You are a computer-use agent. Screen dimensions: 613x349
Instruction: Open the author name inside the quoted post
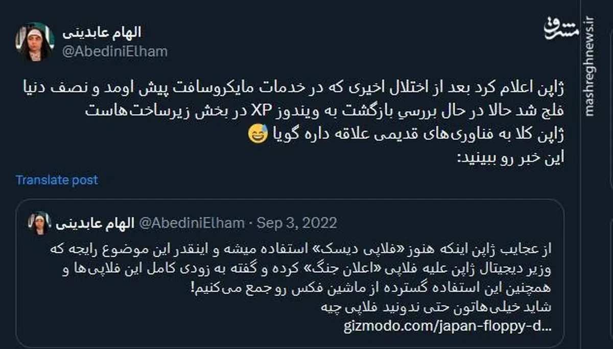tap(95, 223)
